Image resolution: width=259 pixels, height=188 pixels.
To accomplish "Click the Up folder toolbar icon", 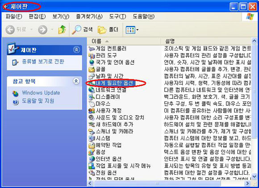I will pos(62,30).
